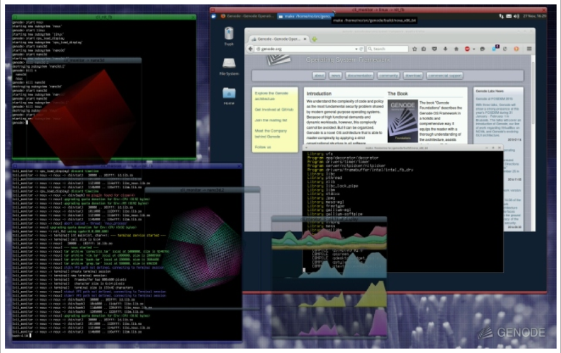Open the Firefox downloads arrow
561x353 pixels.
pyautogui.click(x=446, y=49)
